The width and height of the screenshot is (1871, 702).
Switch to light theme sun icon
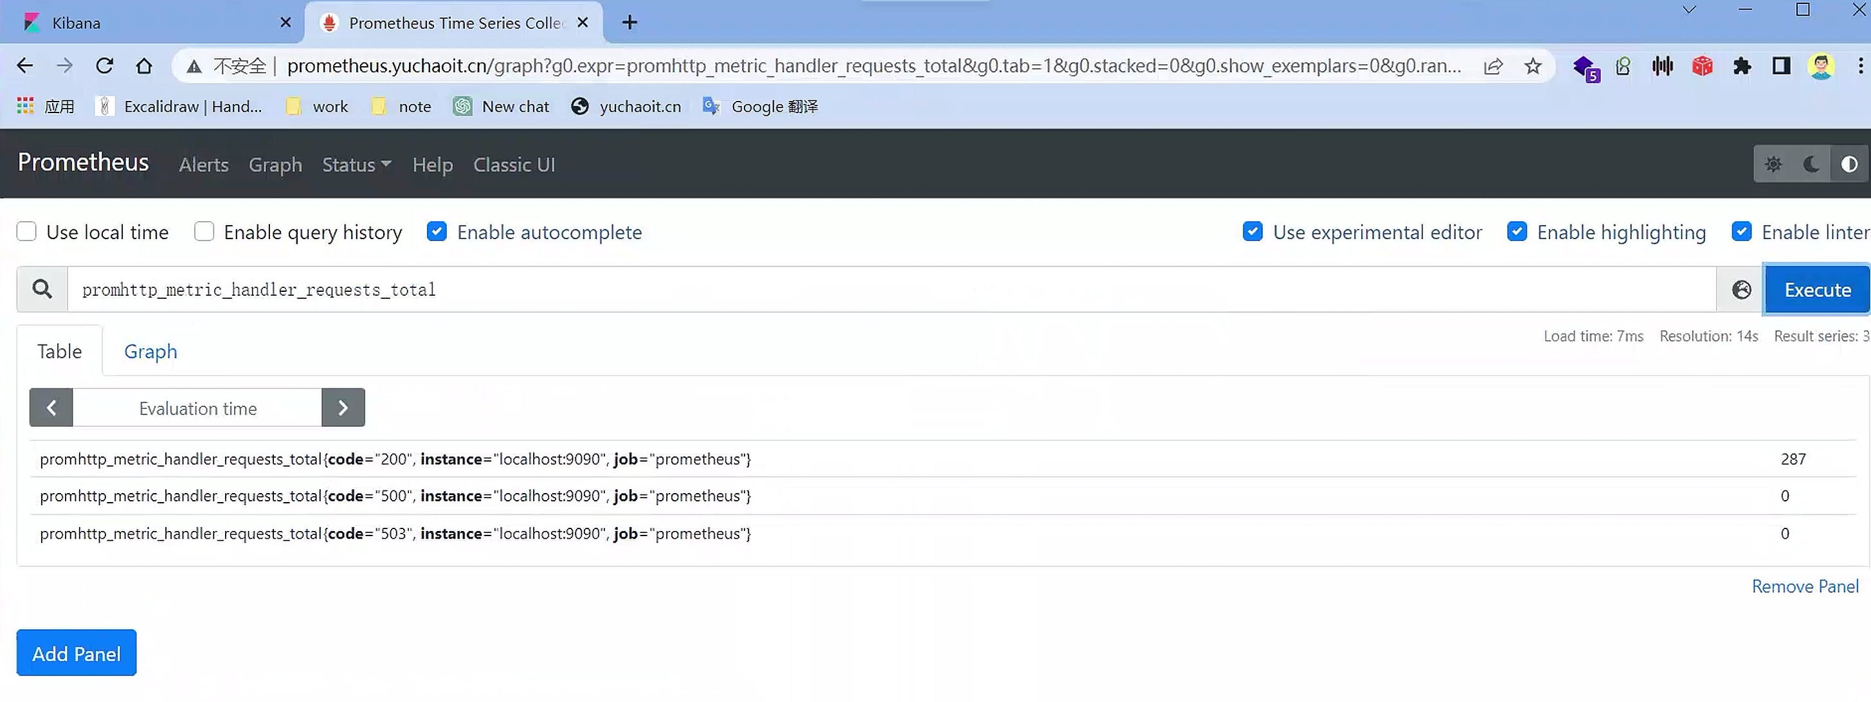tap(1773, 165)
